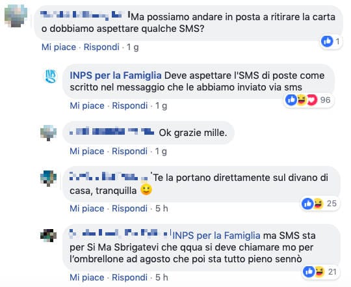Click the INPS logo avatar
351x287 pixels.
(50, 76)
